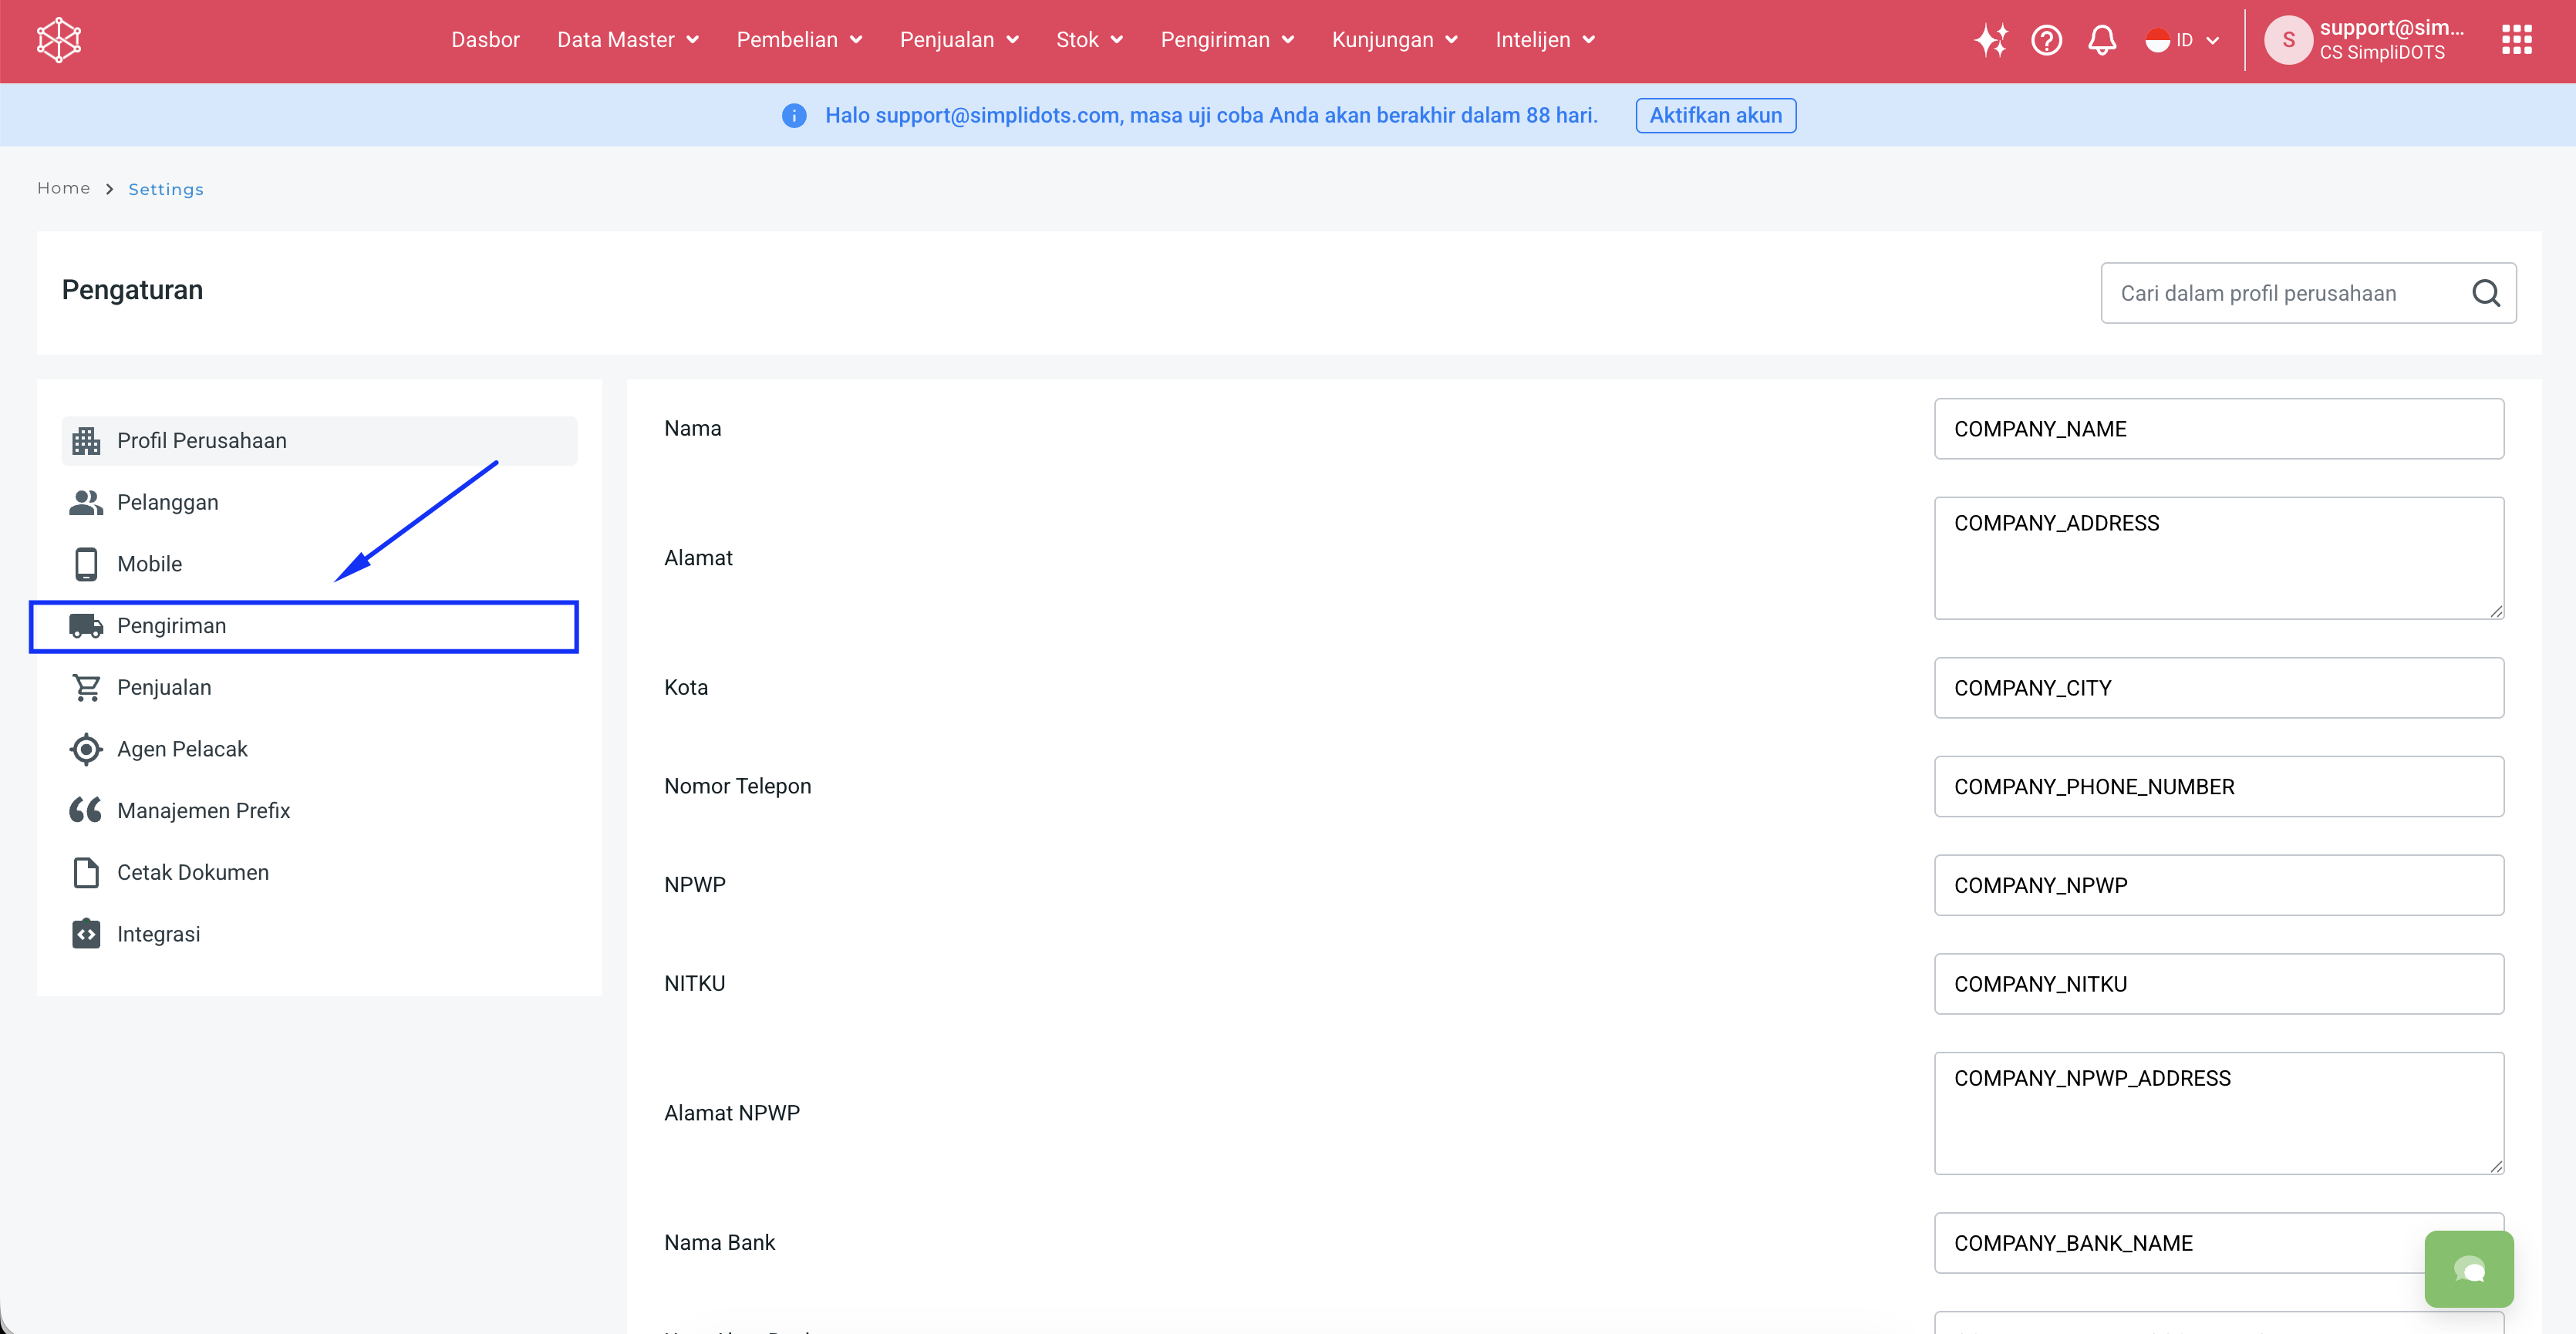Click the Aktifkan akun button
Viewport: 2576px width, 1334px height.
(x=1715, y=115)
